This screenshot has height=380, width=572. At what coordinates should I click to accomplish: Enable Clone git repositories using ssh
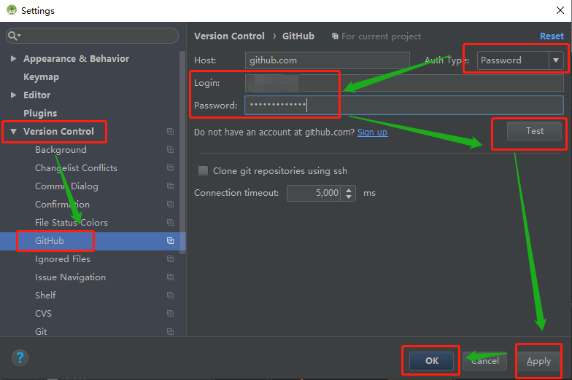[x=203, y=170]
